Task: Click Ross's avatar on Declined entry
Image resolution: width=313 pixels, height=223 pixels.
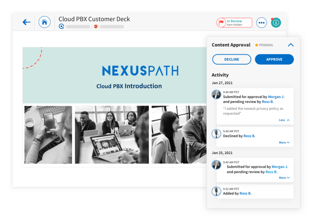Action: click(x=216, y=133)
